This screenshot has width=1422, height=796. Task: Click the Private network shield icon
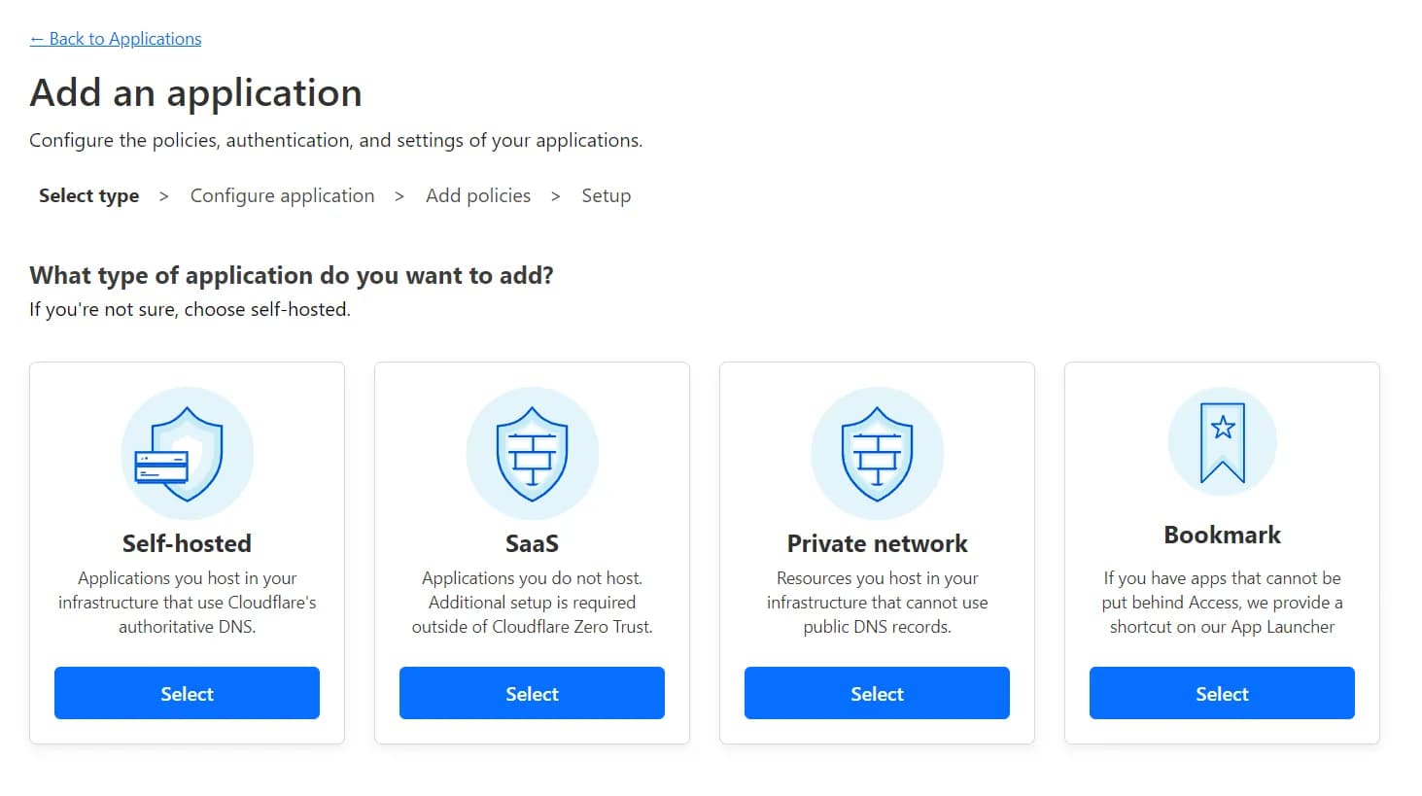(877, 452)
